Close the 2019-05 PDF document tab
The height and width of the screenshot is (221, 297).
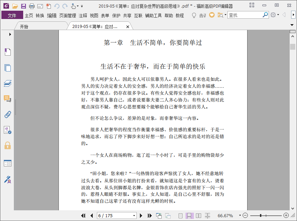(128, 27)
